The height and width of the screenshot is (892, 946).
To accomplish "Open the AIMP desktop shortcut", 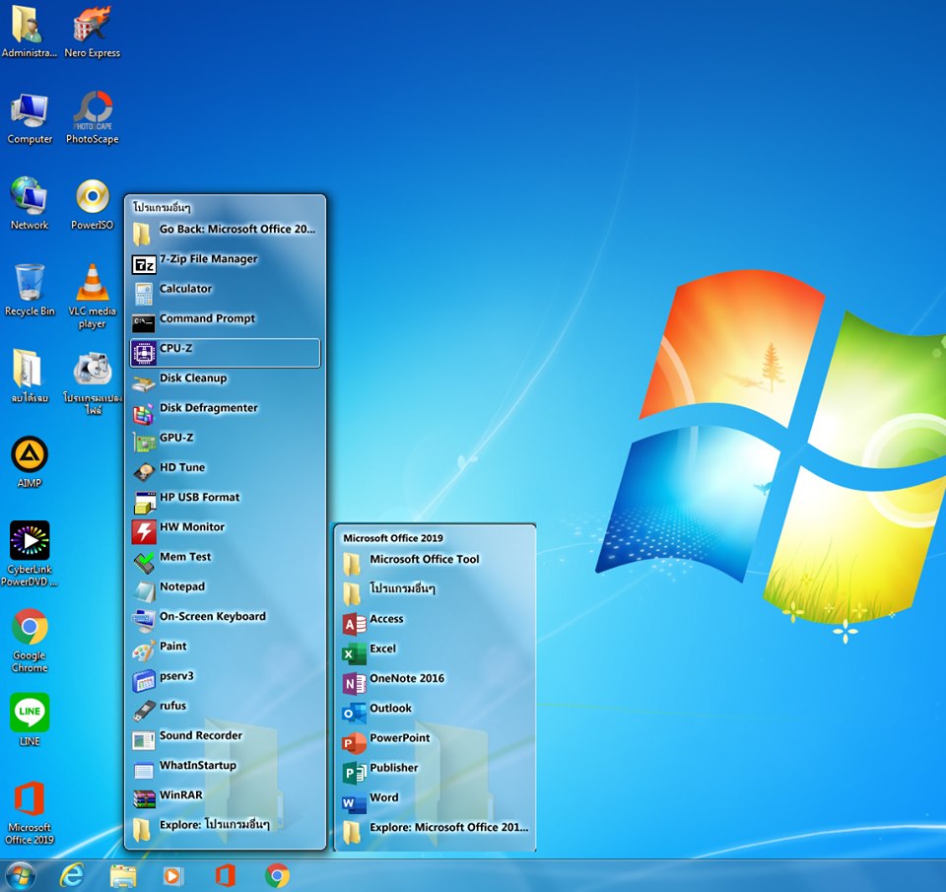I will (29, 462).
